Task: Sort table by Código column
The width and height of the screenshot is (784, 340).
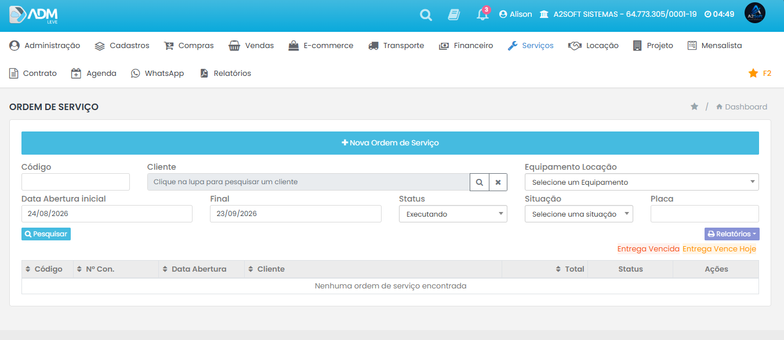Action: pyautogui.click(x=48, y=269)
